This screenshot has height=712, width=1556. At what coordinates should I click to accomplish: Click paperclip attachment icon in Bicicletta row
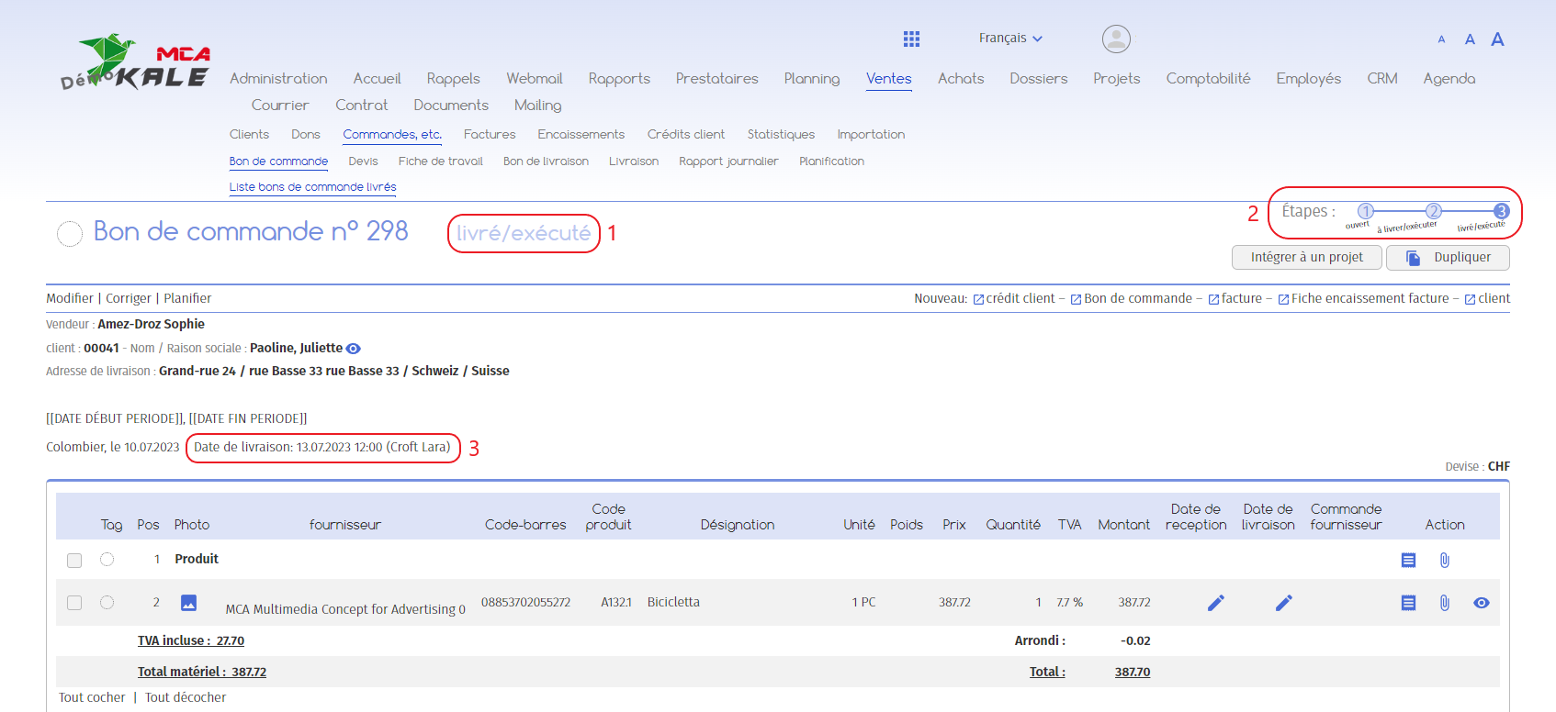pyautogui.click(x=1444, y=603)
